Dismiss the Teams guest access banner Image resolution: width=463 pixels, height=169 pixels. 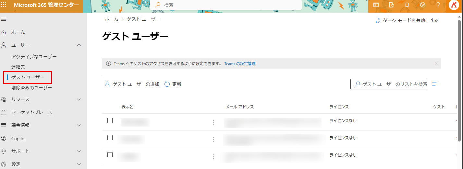[x=436, y=63]
